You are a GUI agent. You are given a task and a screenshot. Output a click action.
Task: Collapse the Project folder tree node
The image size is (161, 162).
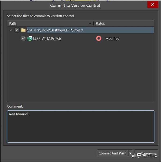10,30
